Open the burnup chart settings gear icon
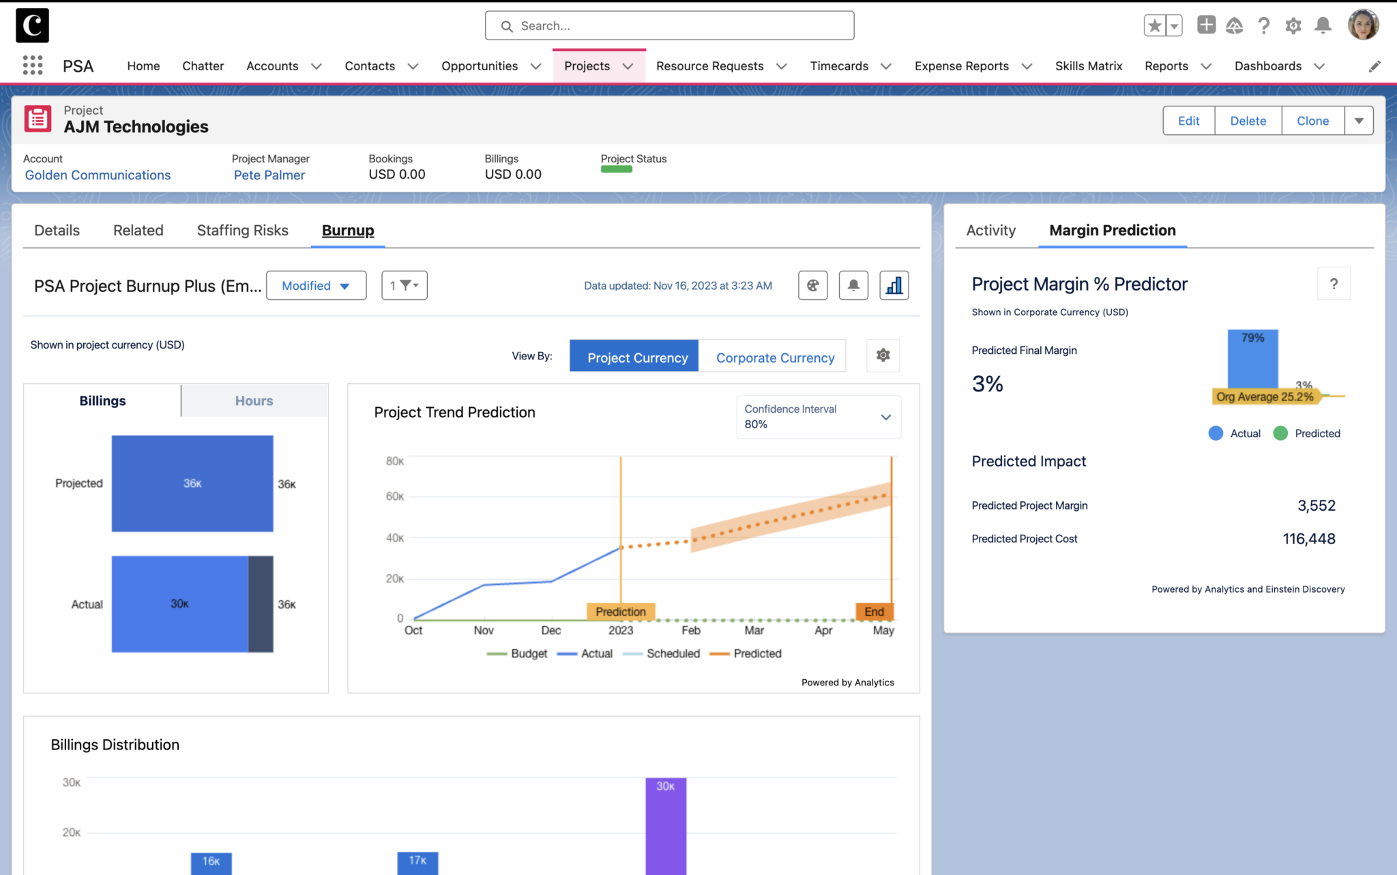The height and width of the screenshot is (875, 1397). tap(883, 355)
